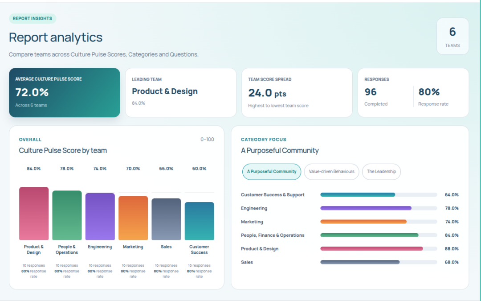Click the Marketing category progress bar

coord(379,222)
